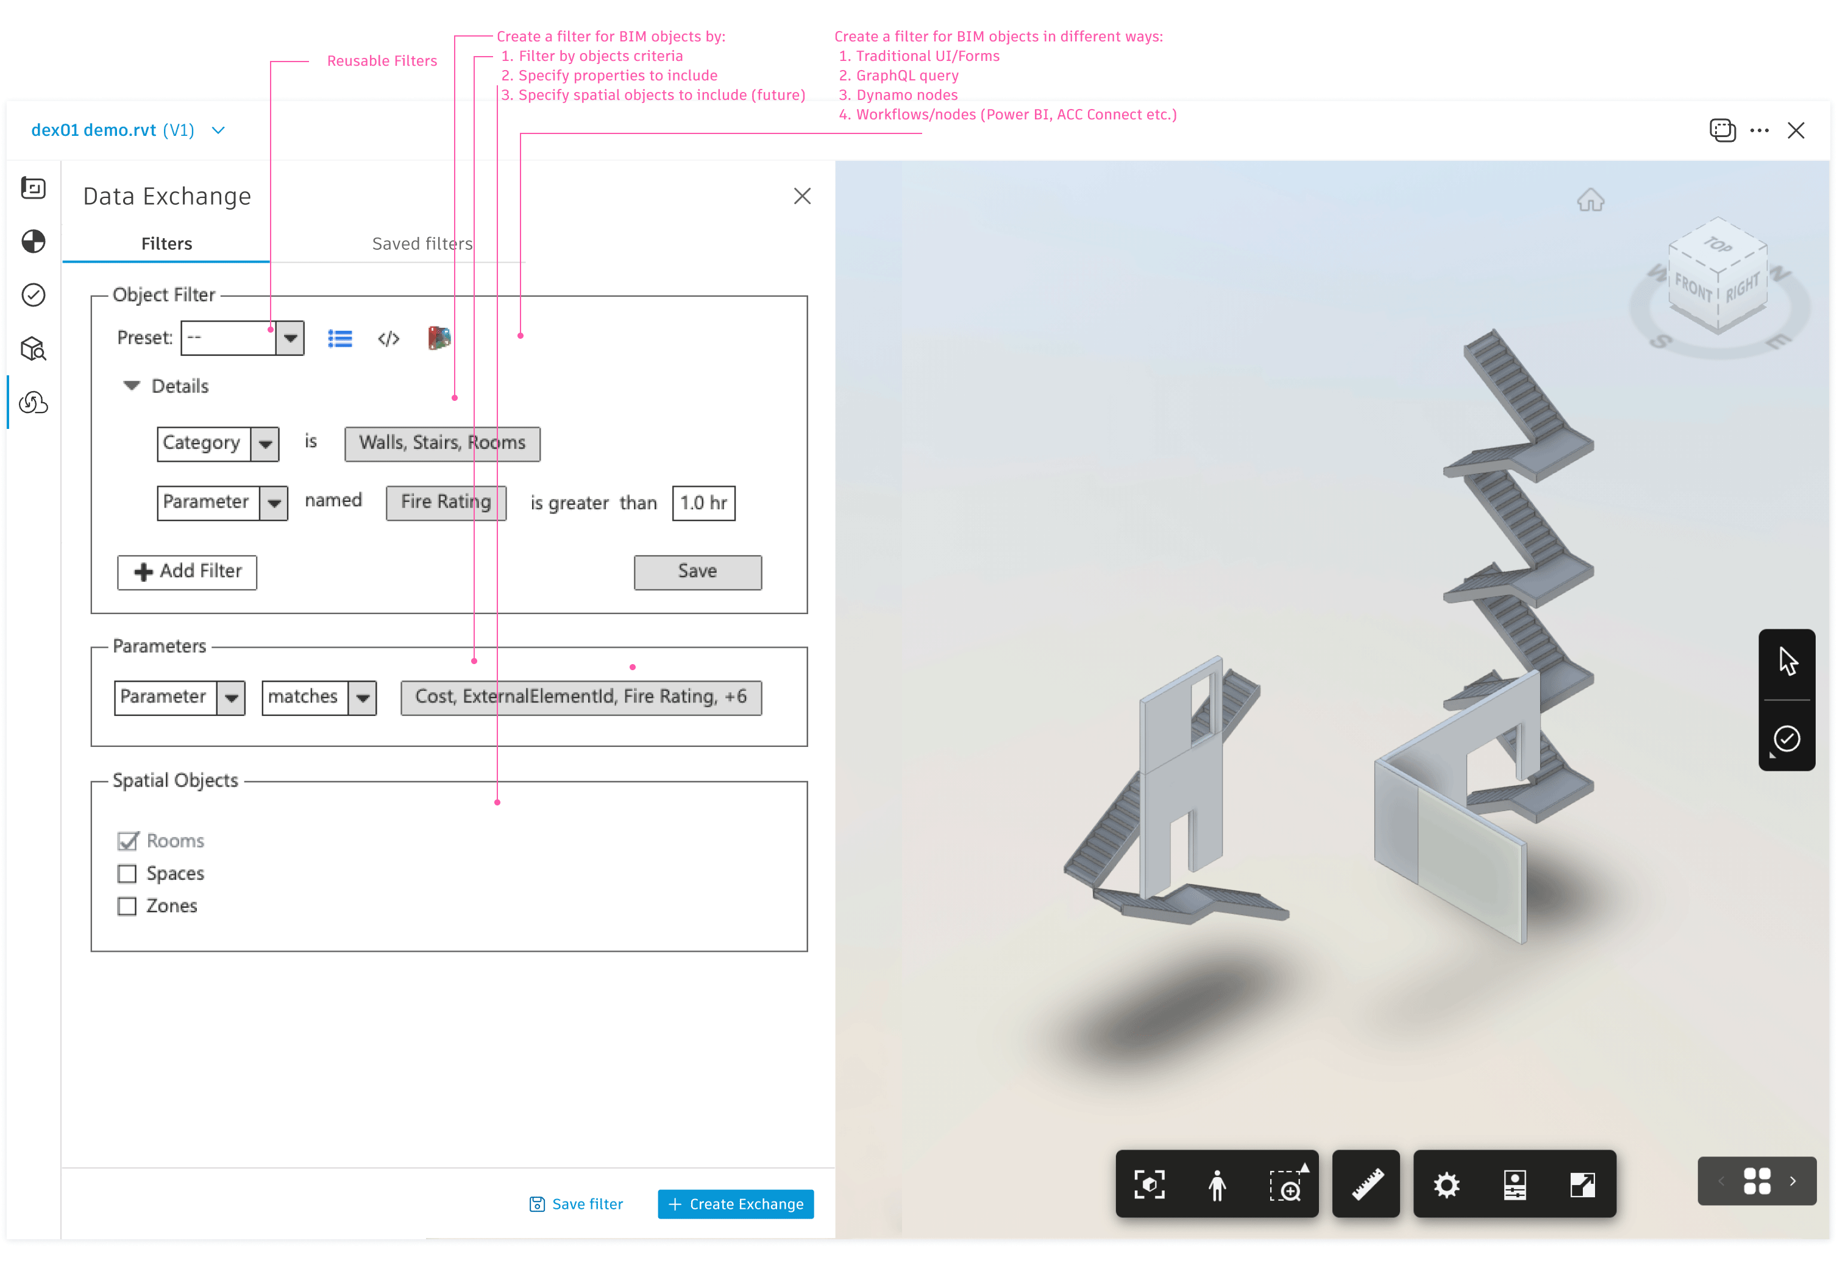Switch to the Saved filters tab

(422, 244)
